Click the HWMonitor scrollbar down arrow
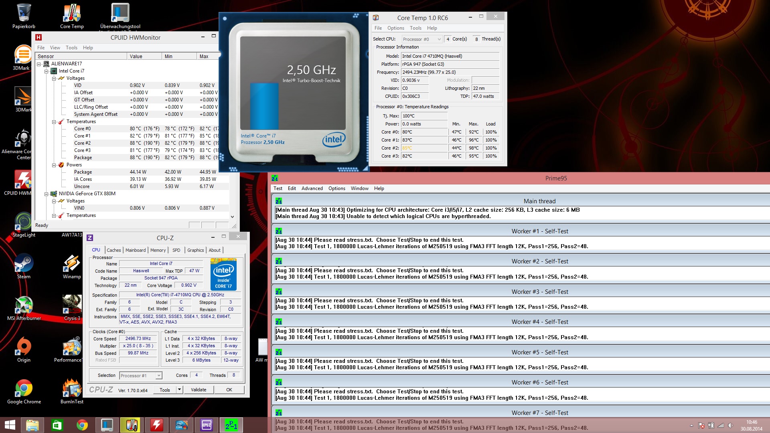Screen dimensions: 770x433 pyautogui.click(x=232, y=216)
